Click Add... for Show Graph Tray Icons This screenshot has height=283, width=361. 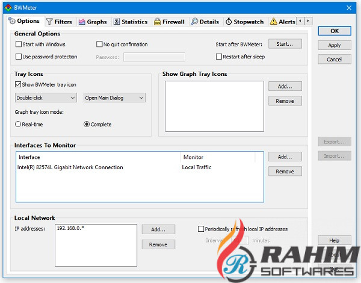[285, 86]
